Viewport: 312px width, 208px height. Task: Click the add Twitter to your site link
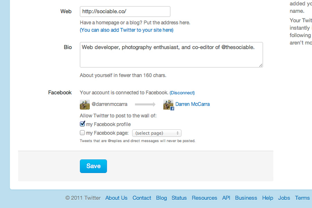[127, 30]
